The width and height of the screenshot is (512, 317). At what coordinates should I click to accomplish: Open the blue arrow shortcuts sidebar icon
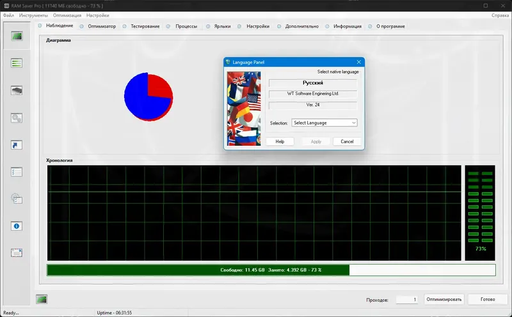[x=17, y=145]
